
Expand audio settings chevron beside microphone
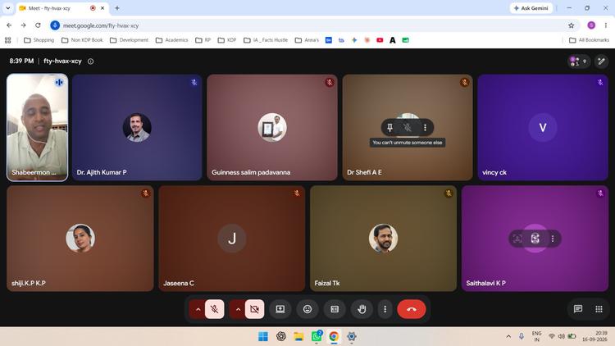point(198,309)
